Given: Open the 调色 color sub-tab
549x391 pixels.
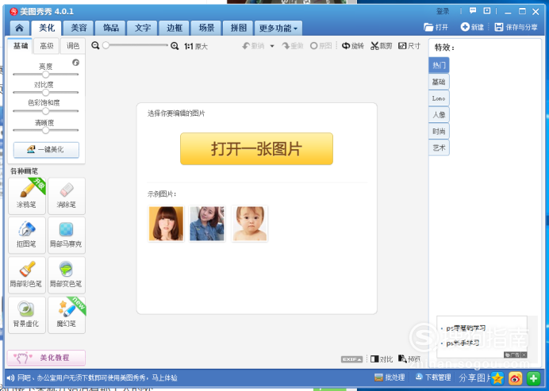Looking at the screenshot, I should pos(73,46).
